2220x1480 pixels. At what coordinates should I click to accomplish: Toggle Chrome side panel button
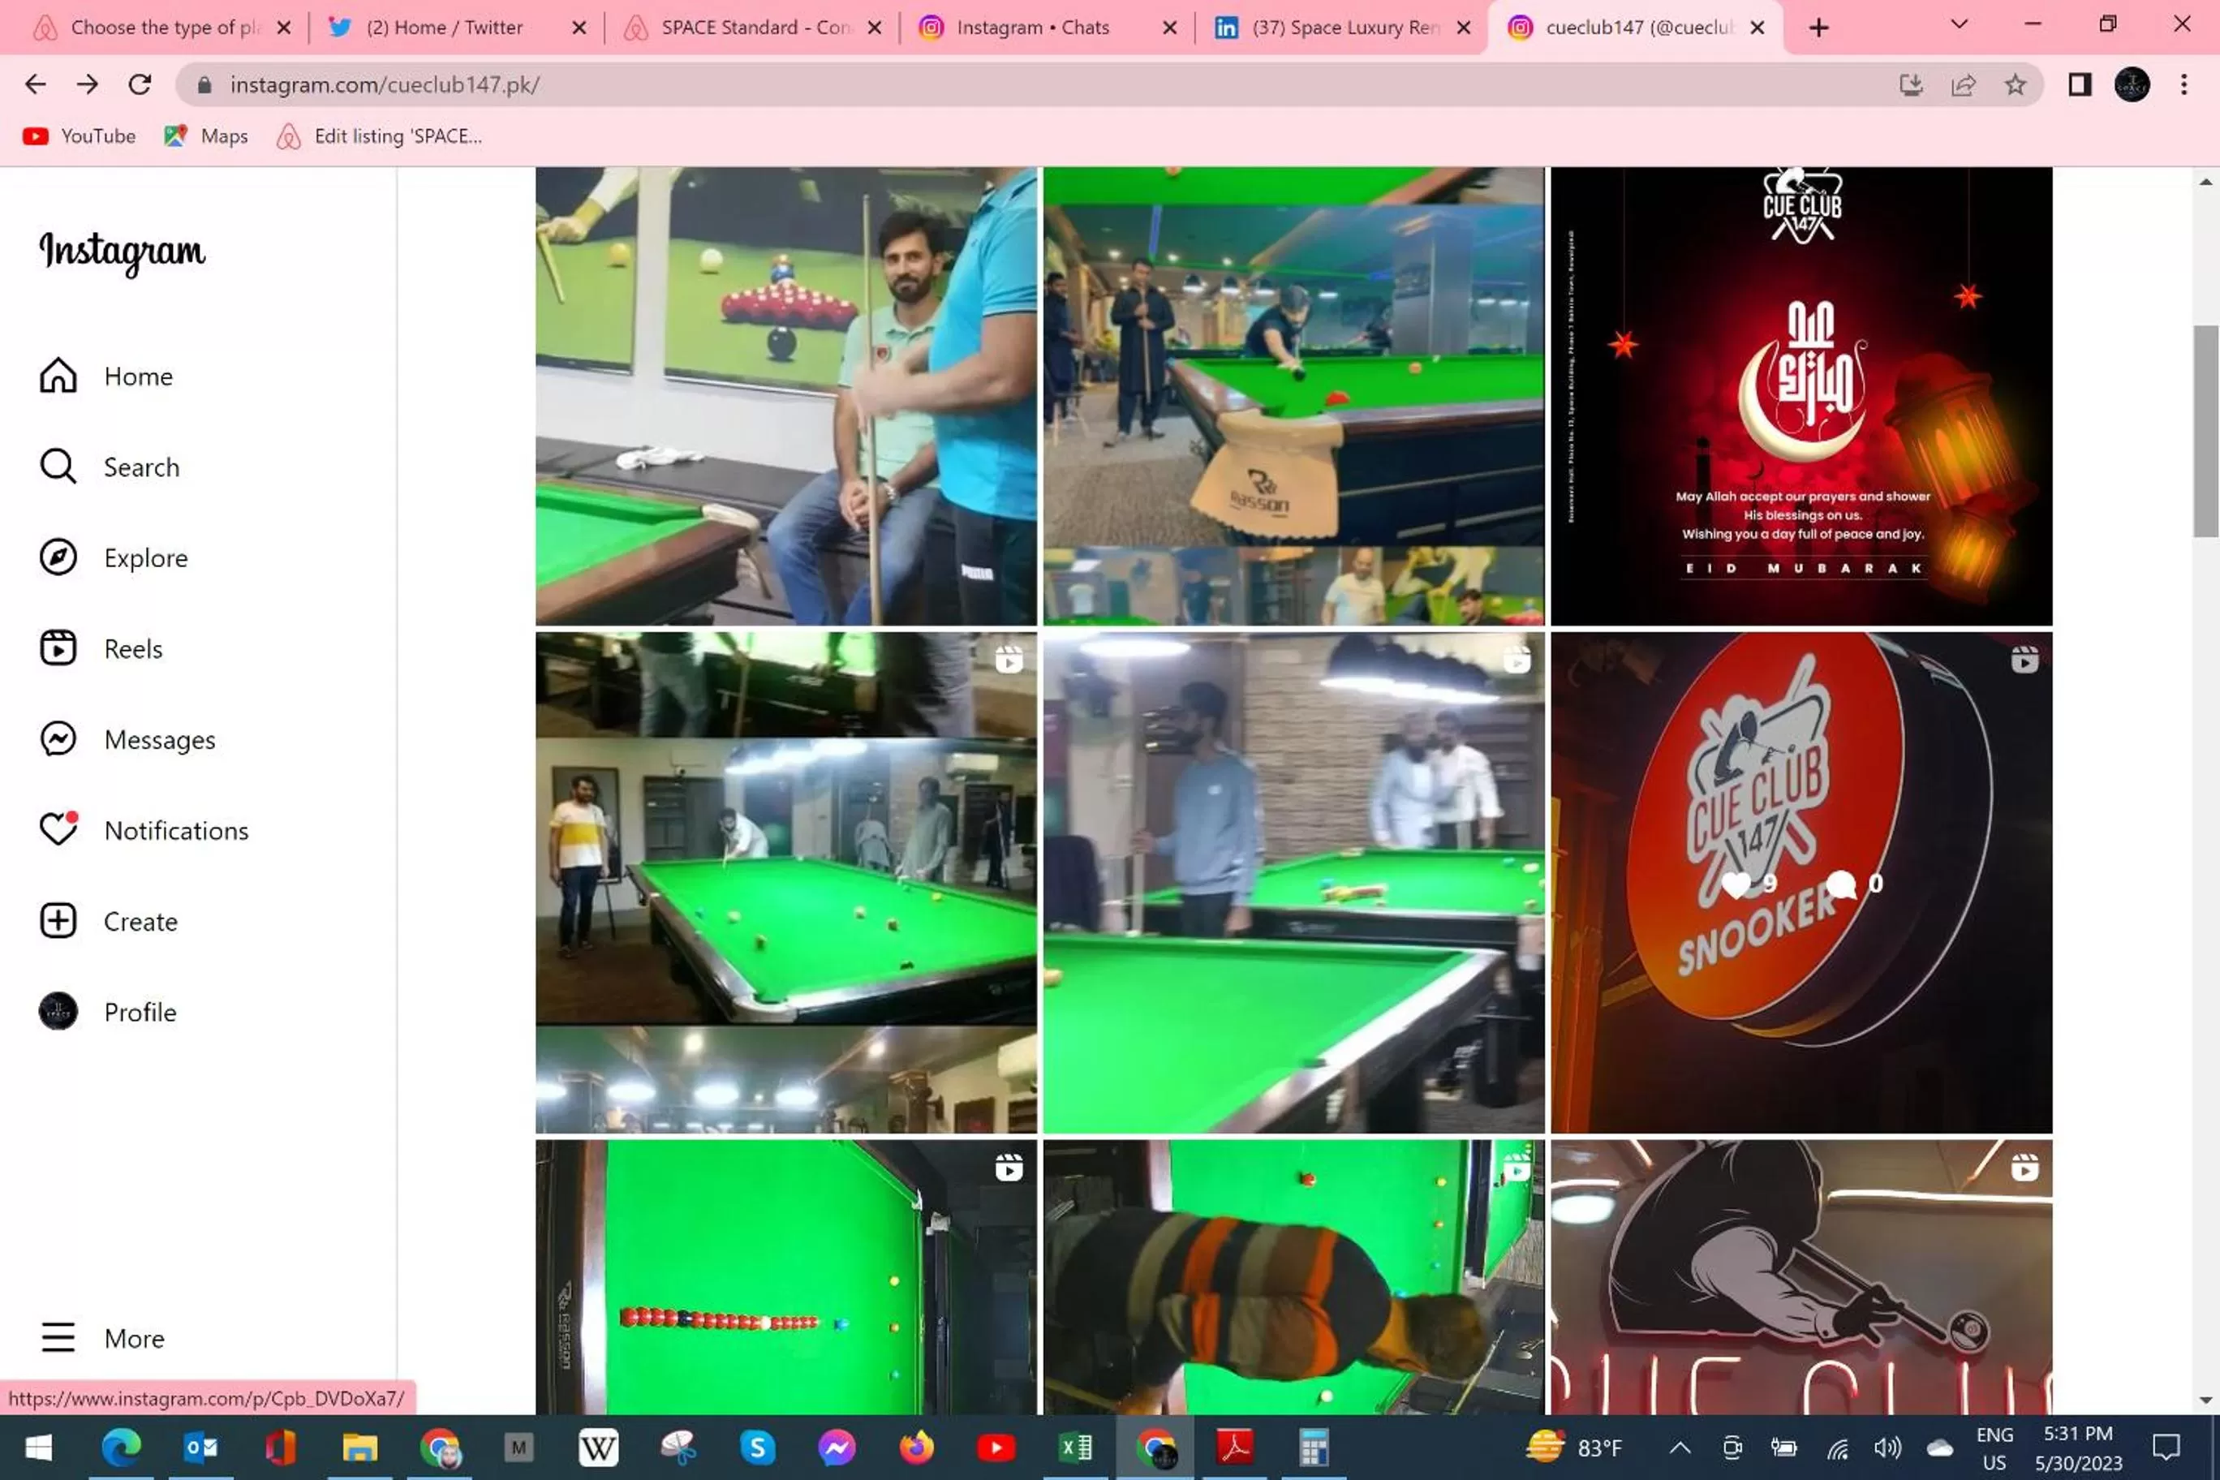click(x=2080, y=85)
